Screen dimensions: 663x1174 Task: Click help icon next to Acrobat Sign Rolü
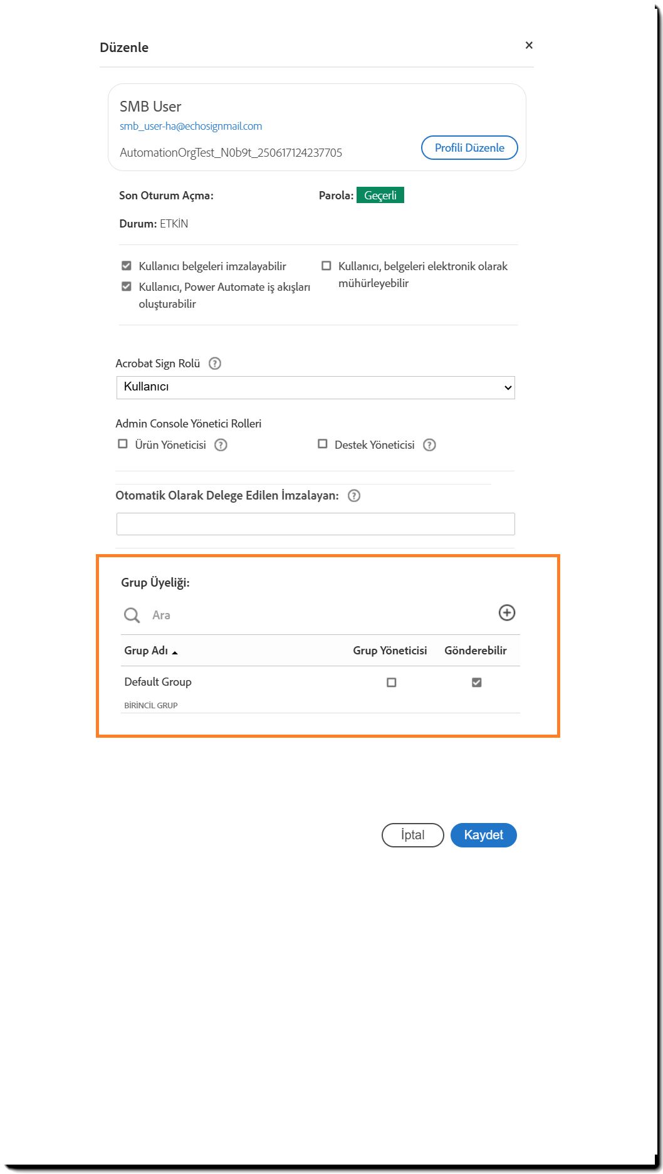(215, 364)
